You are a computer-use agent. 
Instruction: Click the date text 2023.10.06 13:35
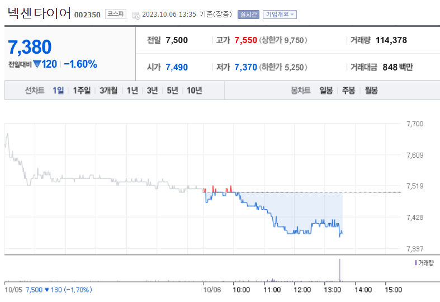pyautogui.click(x=169, y=15)
